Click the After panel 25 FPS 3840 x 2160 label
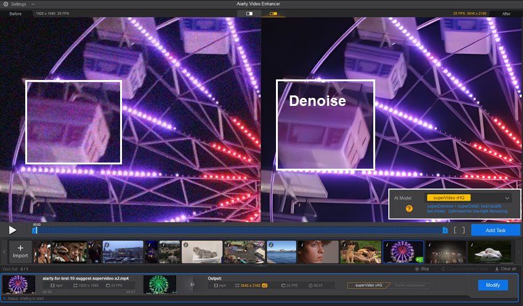The width and height of the screenshot is (523, 306). (469, 14)
